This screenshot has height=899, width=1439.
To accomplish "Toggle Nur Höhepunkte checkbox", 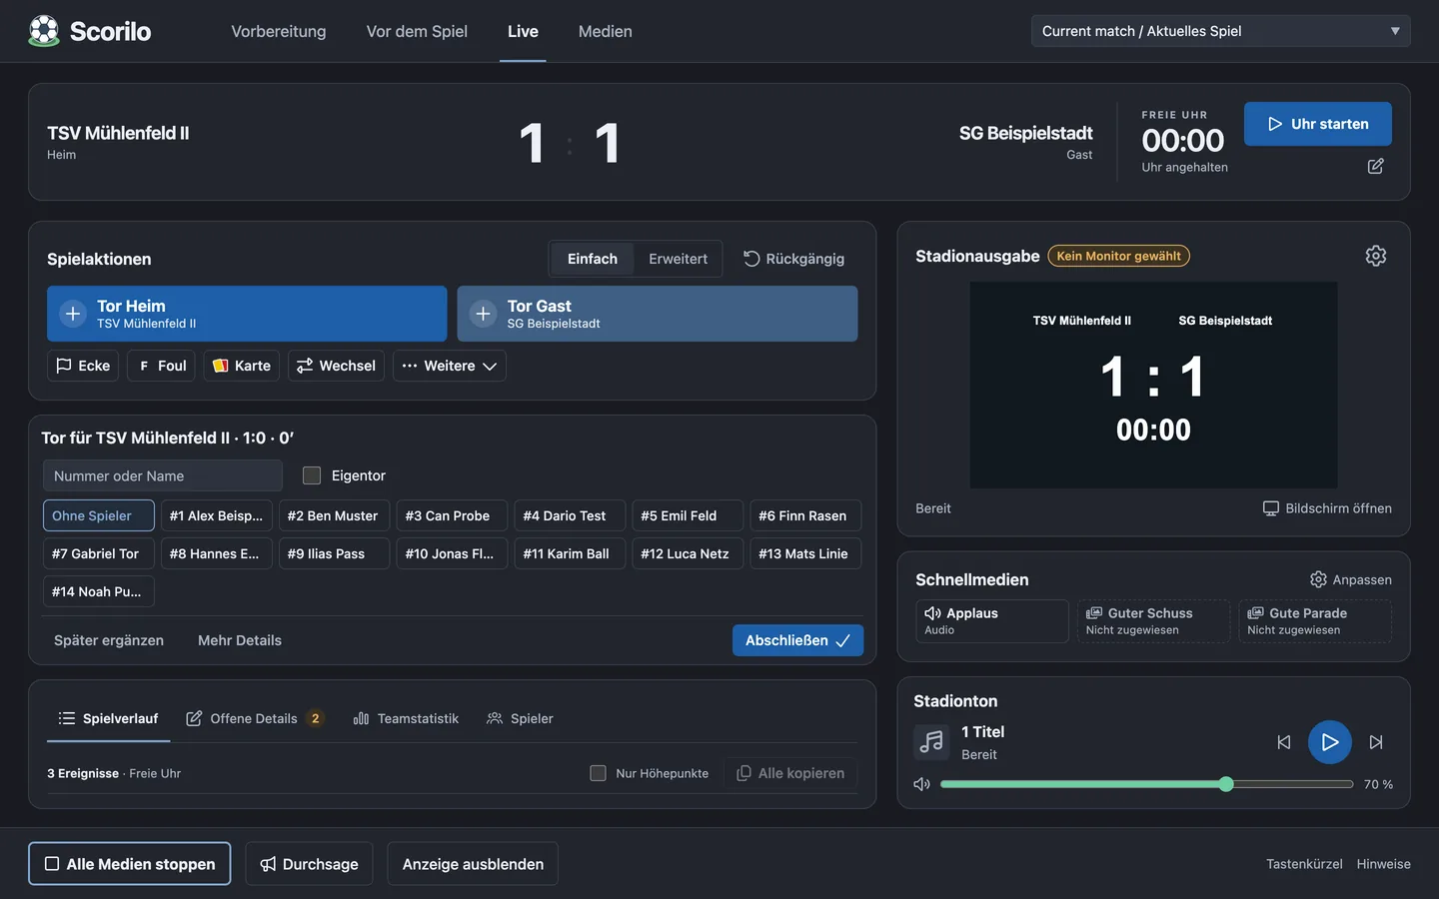I will [x=598, y=773].
